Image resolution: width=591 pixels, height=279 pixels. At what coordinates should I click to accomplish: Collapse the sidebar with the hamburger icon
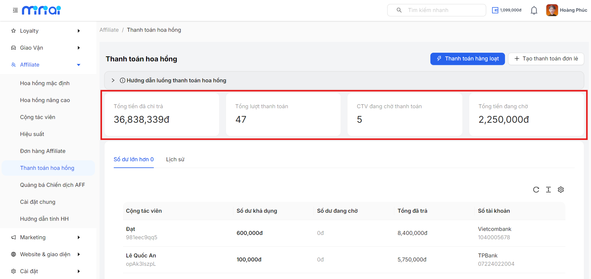15,10
